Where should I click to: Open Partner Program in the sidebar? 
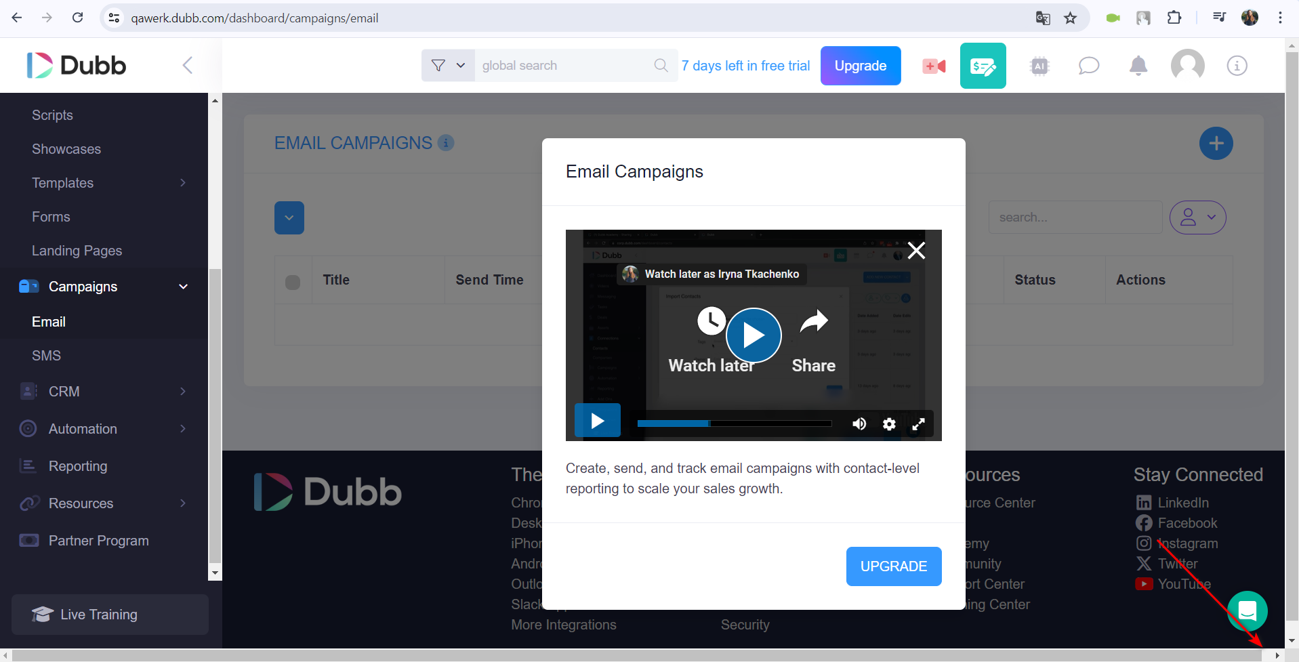(x=98, y=541)
